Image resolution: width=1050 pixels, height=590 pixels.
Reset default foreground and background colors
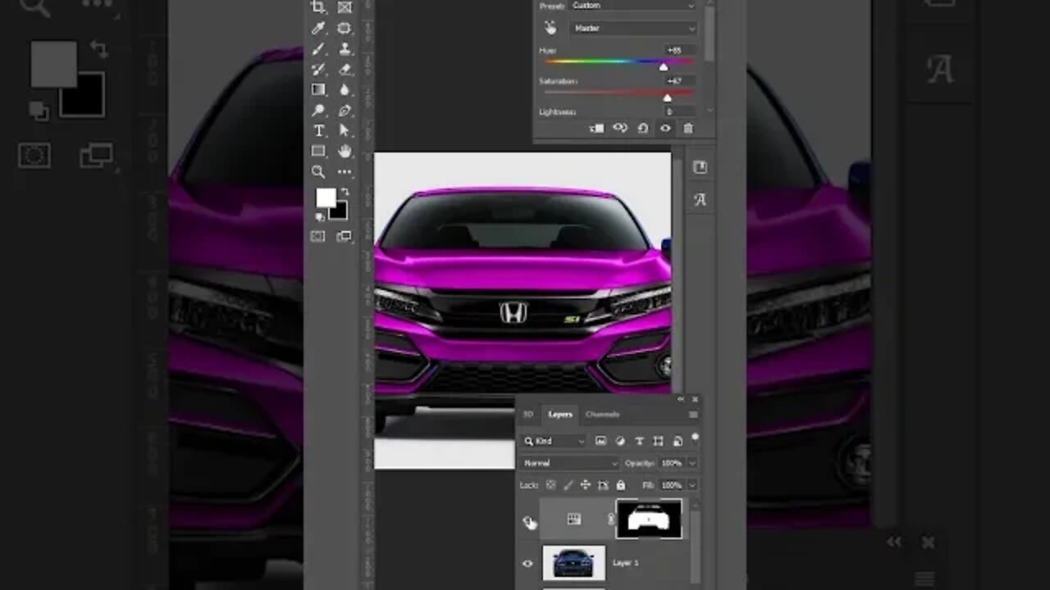click(319, 217)
